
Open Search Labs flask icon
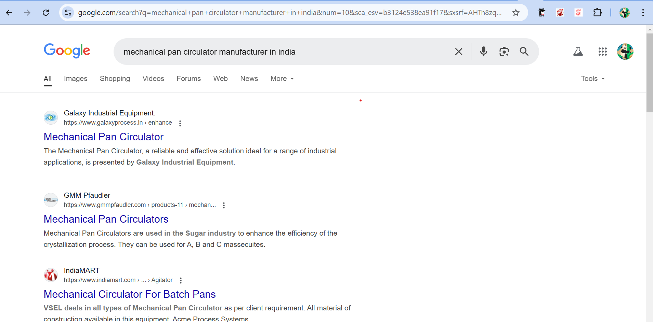[578, 52]
